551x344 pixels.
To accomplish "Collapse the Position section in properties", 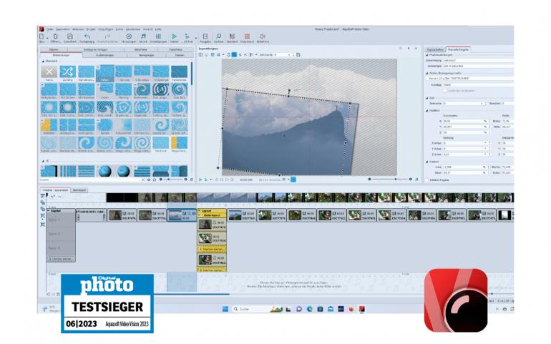I will [427, 110].
